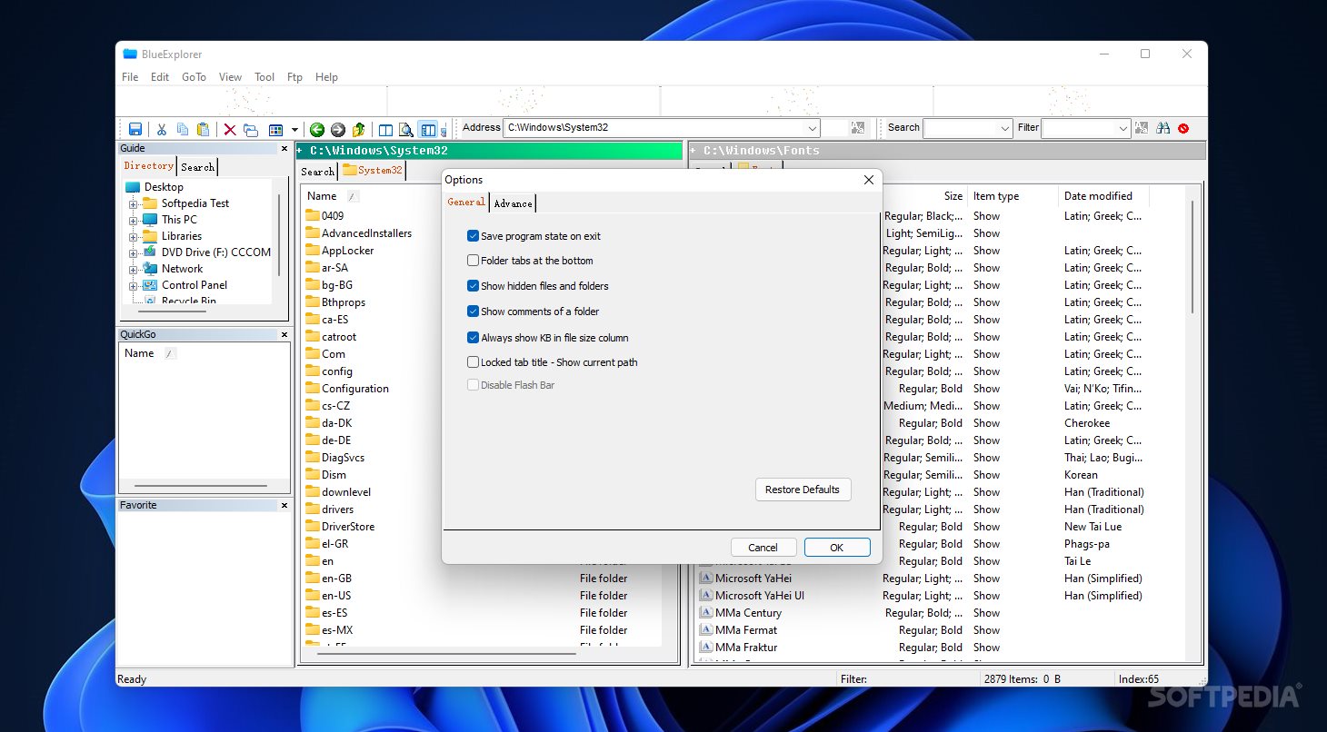Image resolution: width=1327 pixels, height=732 pixels.
Task: Confirm options with OK button
Action: (x=837, y=548)
